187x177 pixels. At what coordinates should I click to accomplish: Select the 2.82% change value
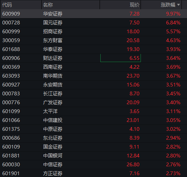tap(173, 147)
